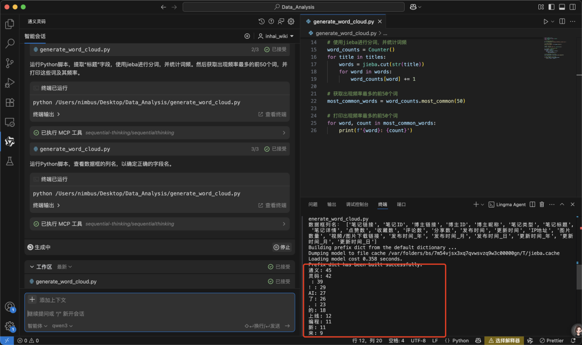Open the Search view in the activity bar
The width and height of the screenshot is (582, 345).
[x=9, y=44]
